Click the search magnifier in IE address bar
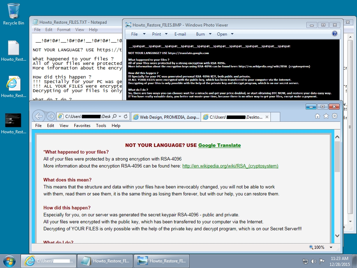Image resolution: width=357 pixels, height=268 pixels. [114, 116]
